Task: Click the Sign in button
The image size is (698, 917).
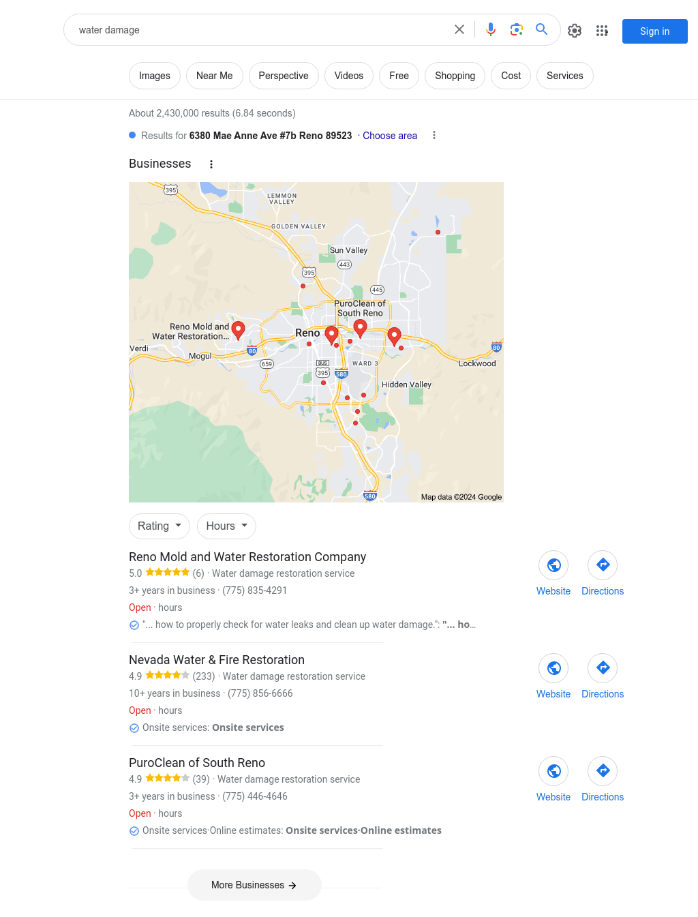Action: click(x=655, y=31)
